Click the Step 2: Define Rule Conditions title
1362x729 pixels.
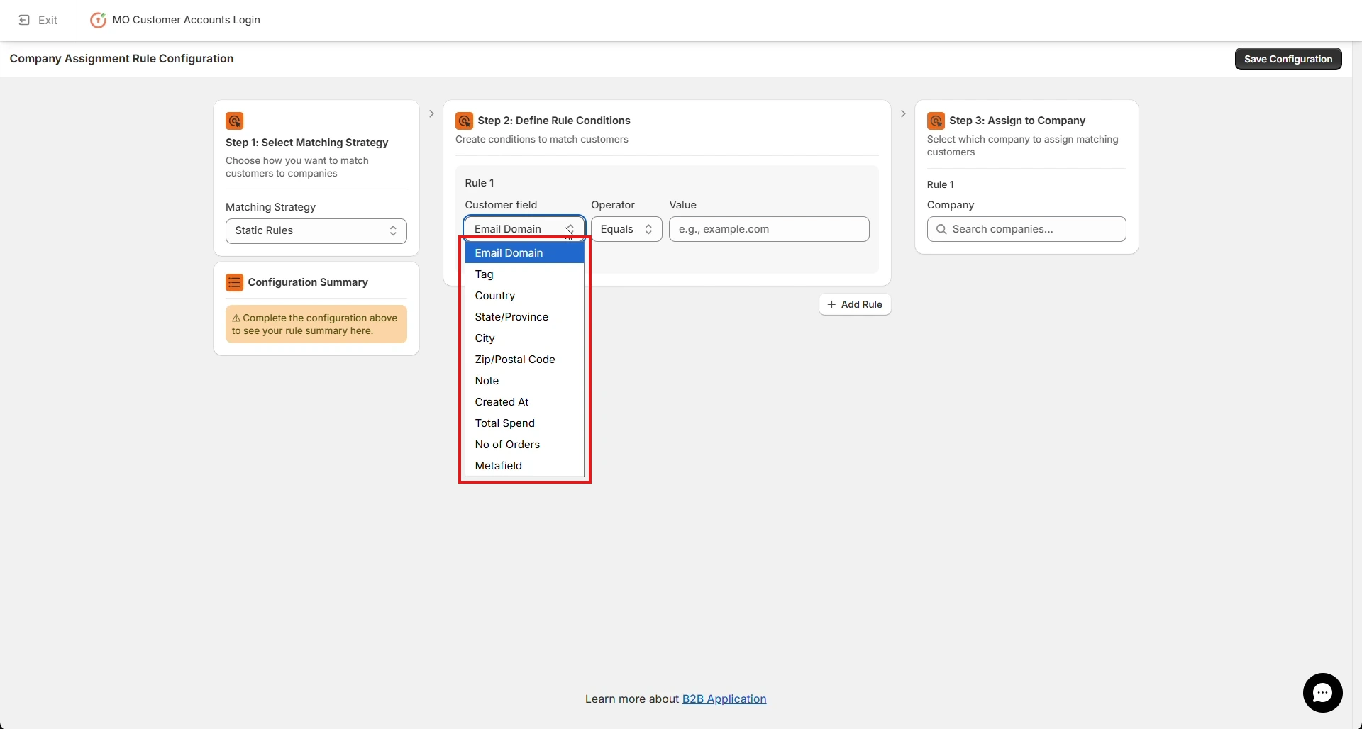tap(554, 121)
